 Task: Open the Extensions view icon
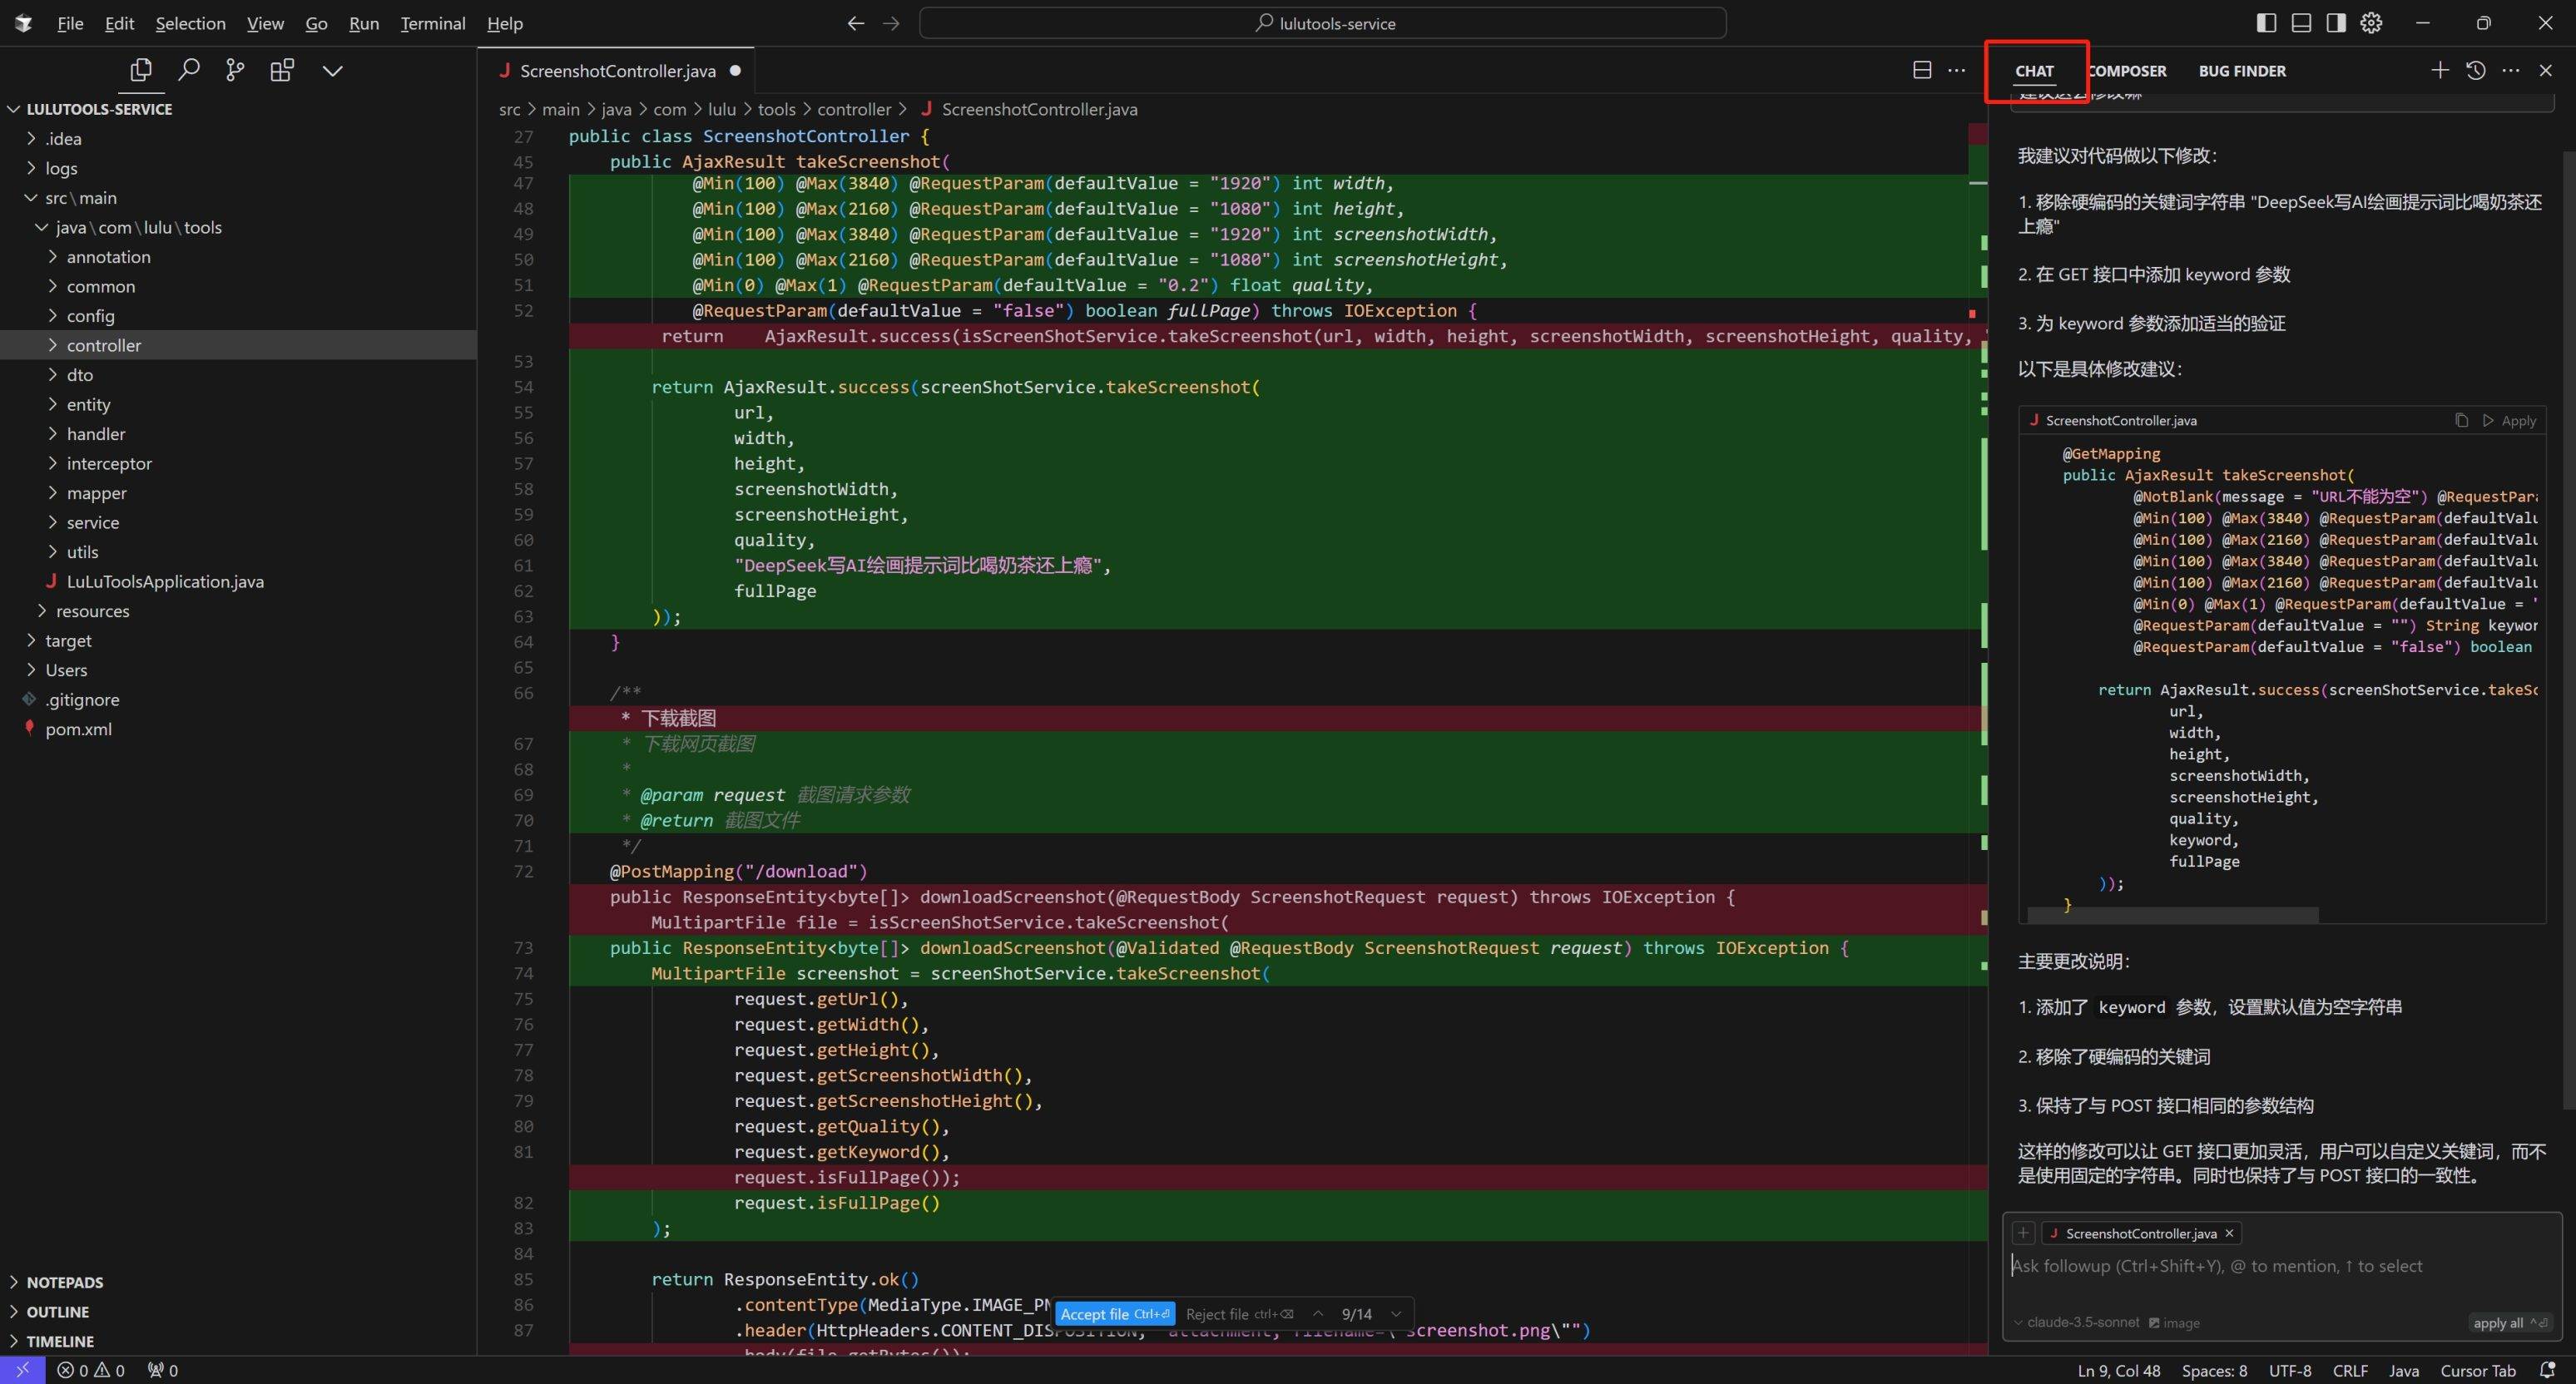282,70
